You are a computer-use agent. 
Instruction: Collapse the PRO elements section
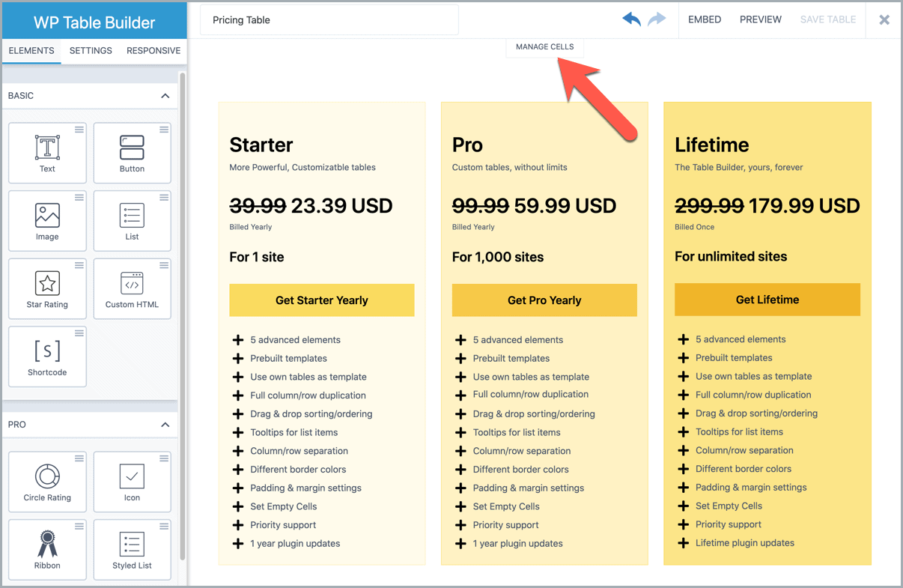[x=165, y=425]
